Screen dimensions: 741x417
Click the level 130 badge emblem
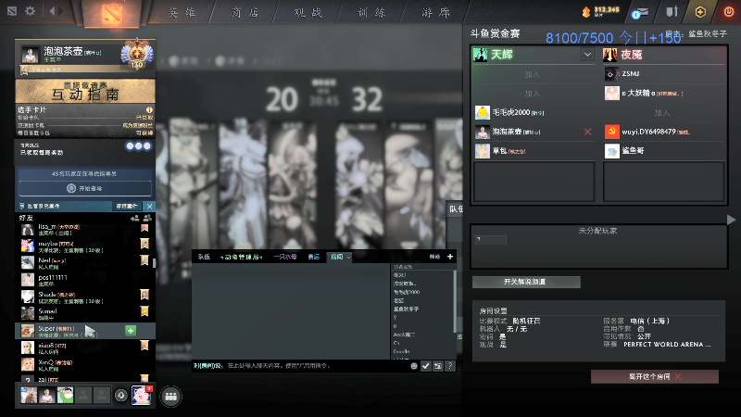point(137,55)
